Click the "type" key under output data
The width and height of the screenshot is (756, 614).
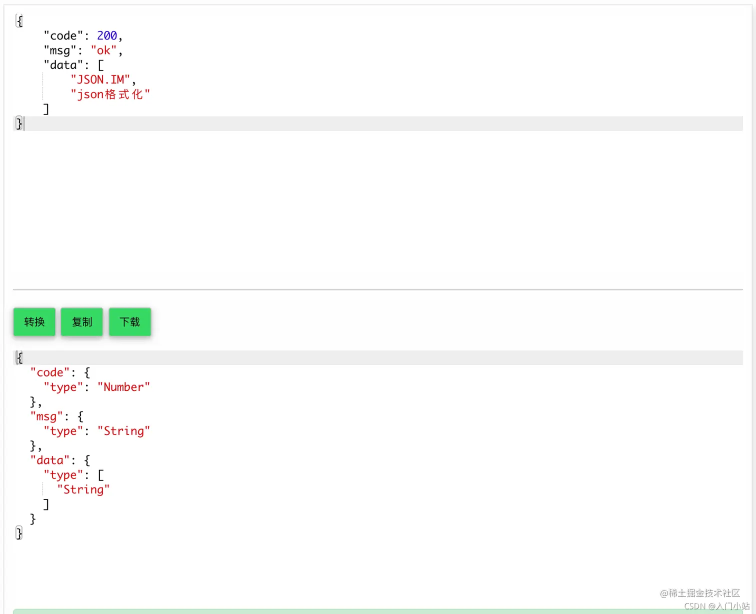pyautogui.click(x=63, y=475)
